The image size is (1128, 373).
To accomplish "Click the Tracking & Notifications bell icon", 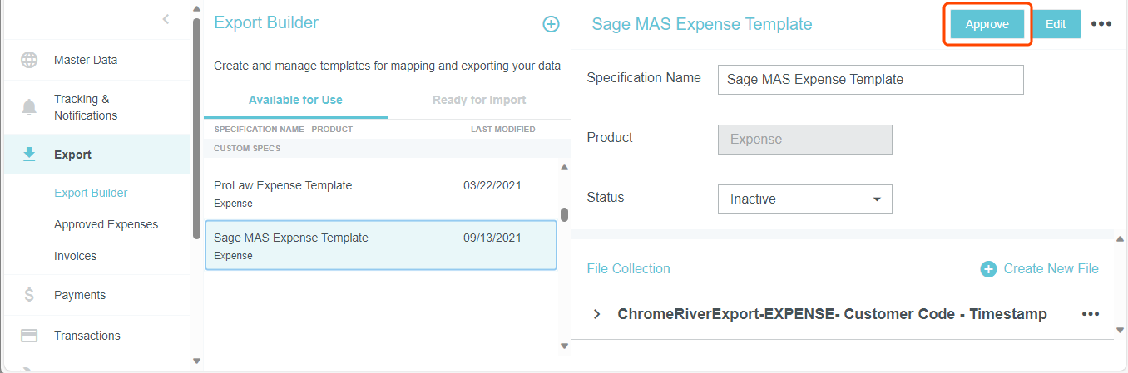I will pyautogui.click(x=29, y=107).
